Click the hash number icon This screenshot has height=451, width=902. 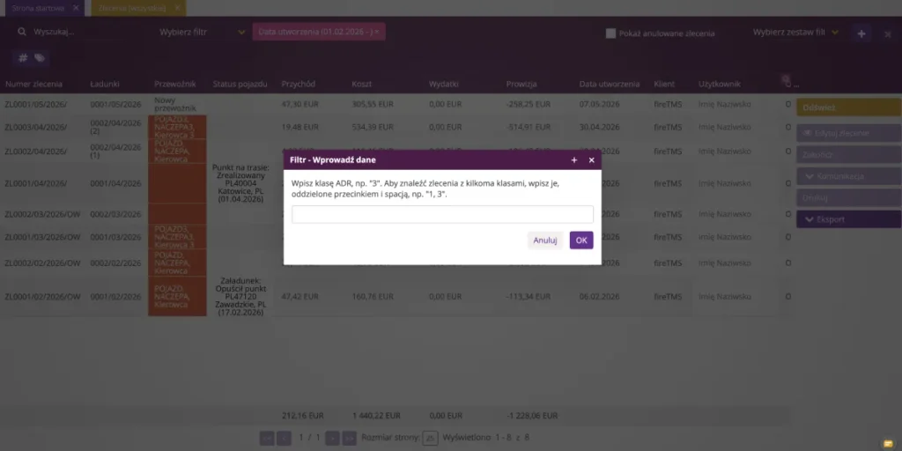[x=23, y=57]
